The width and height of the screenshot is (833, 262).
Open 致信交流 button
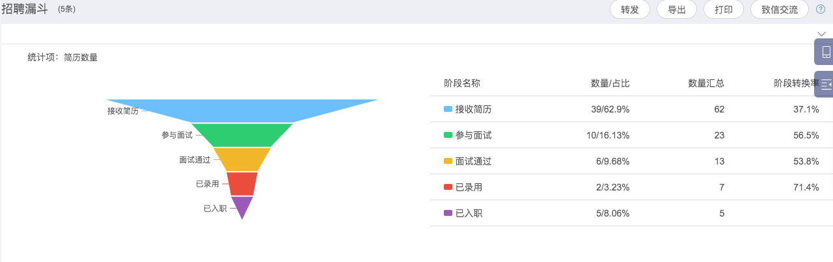point(779,10)
